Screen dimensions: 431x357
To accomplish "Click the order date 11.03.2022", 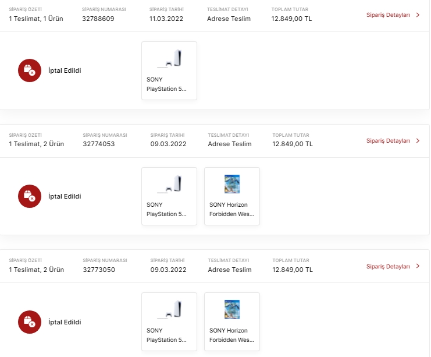I will click(168, 19).
